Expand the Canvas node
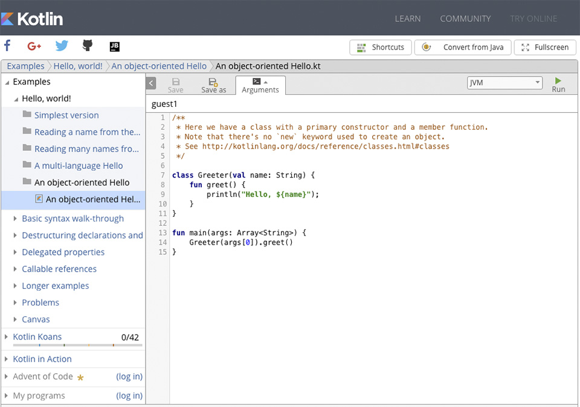This screenshot has width=580, height=407. pos(15,319)
